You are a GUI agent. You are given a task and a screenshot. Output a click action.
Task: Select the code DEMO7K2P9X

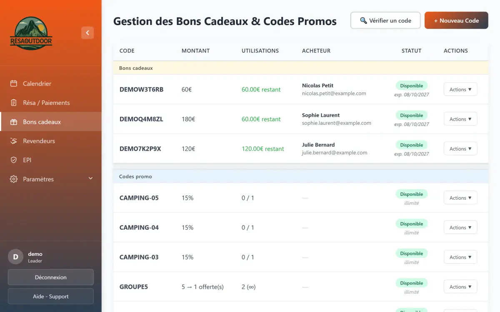[140, 149]
